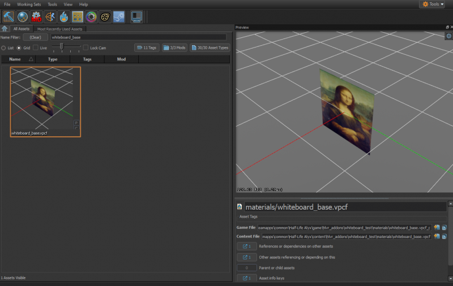The image size is (453, 286).
Task: Click the Preview panel settings gear
Action: (448, 36)
